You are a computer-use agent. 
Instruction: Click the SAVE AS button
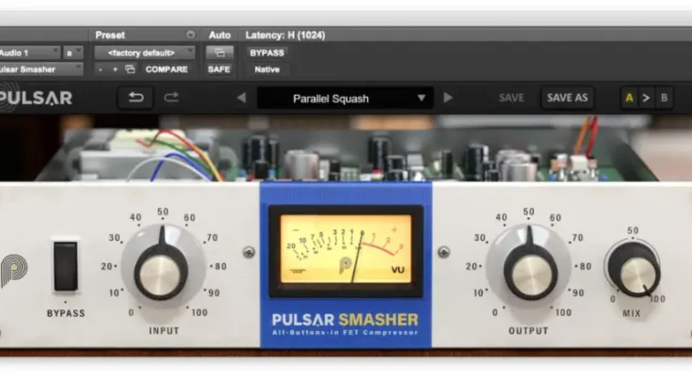(567, 98)
